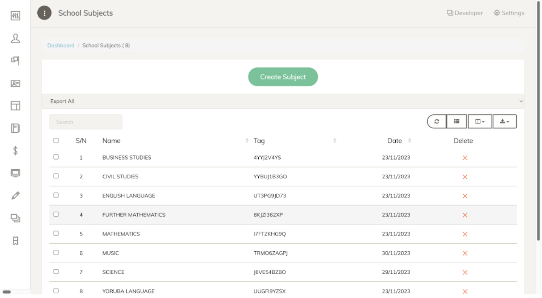Screen dimensions: 542x298
Task: Click the Create Subject button
Action: pyautogui.click(x=283, y=77)
